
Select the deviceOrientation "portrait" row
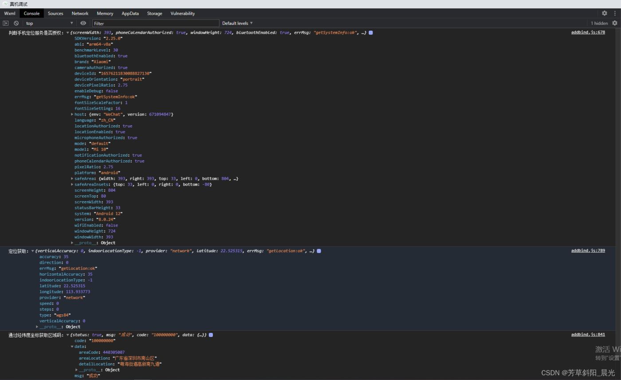[x=110, y=79]
